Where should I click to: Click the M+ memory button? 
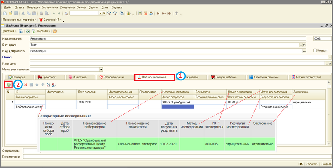click(164, 13)
